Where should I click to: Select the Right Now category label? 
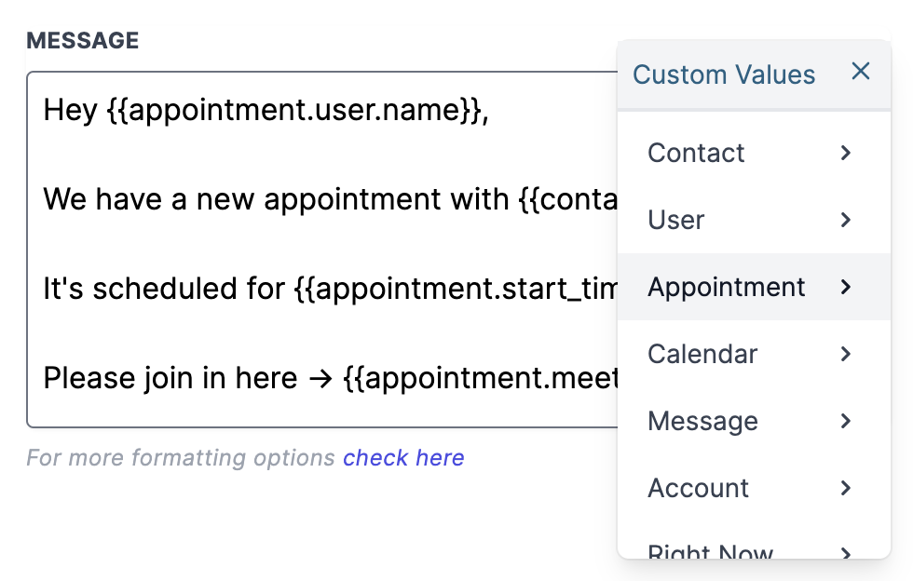(710, 553)
